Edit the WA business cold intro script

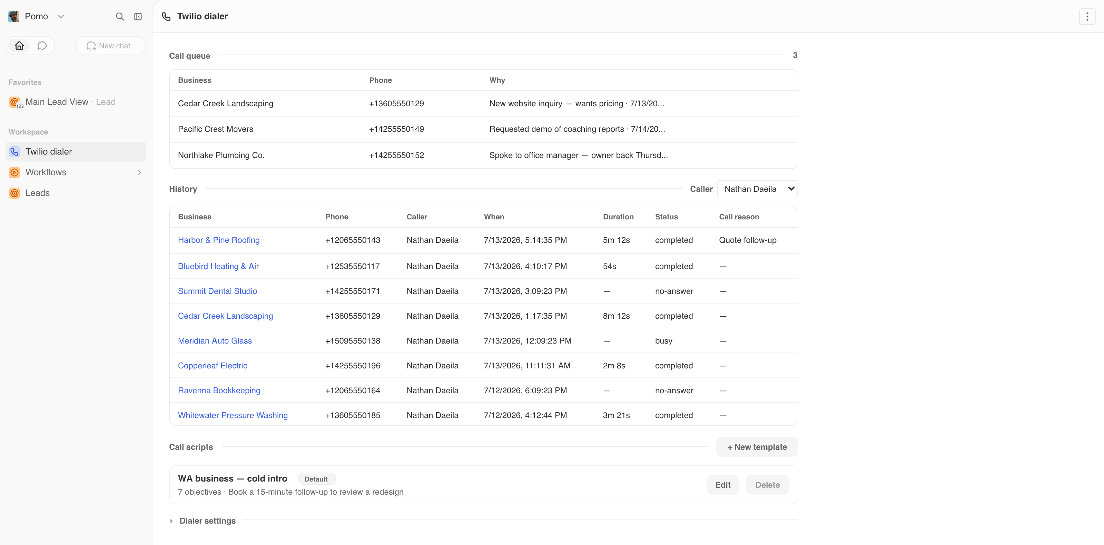(722, 485)
